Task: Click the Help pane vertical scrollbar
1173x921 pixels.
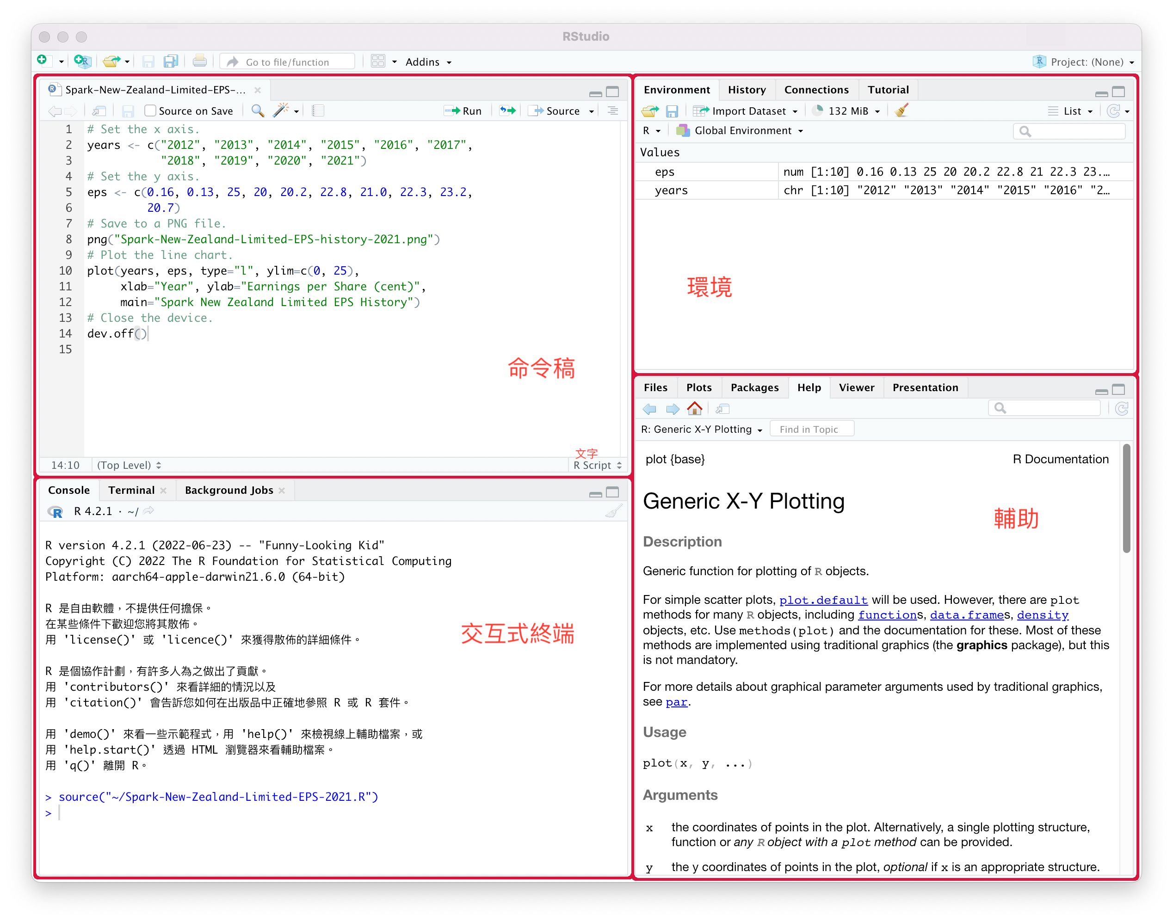Action: (x=1126, y=497)
